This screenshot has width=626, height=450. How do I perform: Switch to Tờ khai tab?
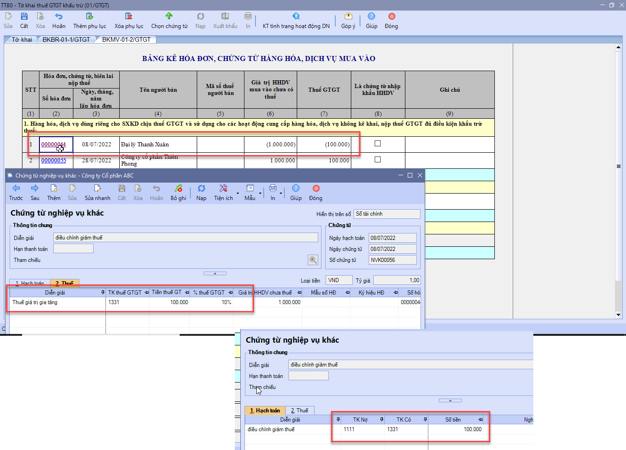(22, 39)
